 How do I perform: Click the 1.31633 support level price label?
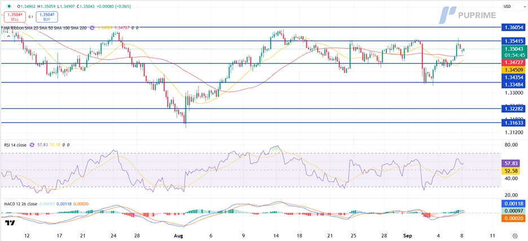(513, 122)
